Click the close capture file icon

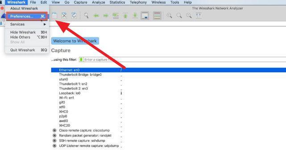click(64, 16)
